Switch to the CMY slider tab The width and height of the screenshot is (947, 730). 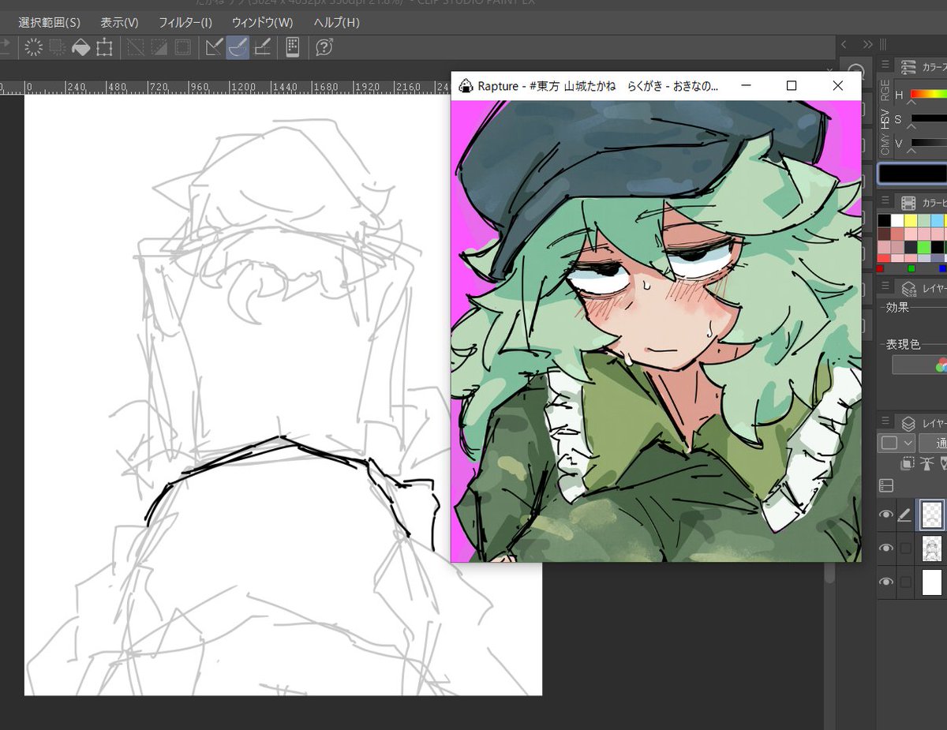point(885,145)
